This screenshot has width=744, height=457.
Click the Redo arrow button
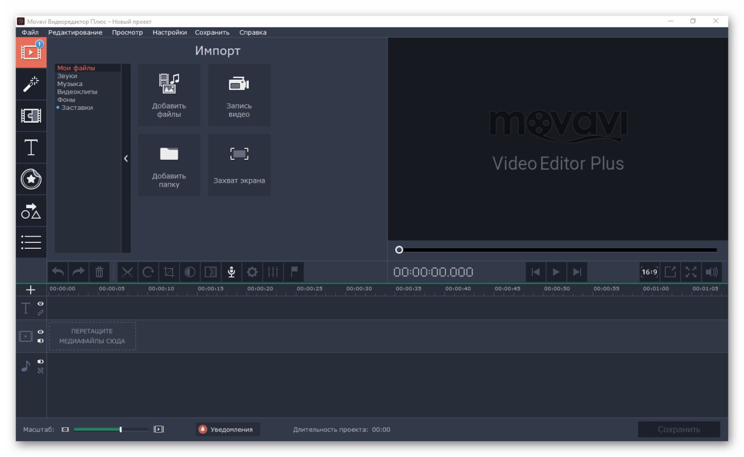[x=78, y=272]
